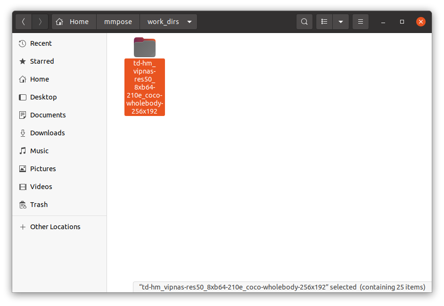Open the Desktop sidebar entry
The height and width of the screenshot is (306, 444).
[x=59, y=97]
